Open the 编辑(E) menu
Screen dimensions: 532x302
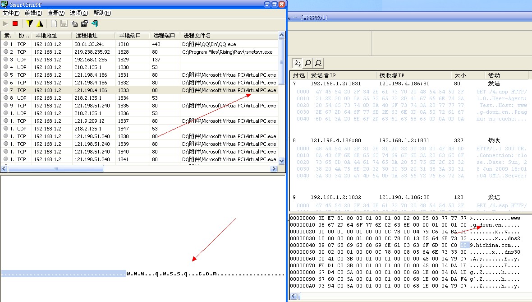click(34, 13)
